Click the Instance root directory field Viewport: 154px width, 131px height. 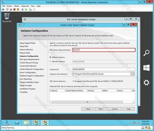[102, 74]
